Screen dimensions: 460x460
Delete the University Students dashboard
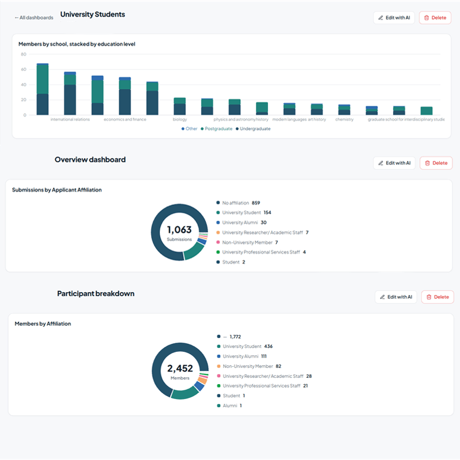435,18
